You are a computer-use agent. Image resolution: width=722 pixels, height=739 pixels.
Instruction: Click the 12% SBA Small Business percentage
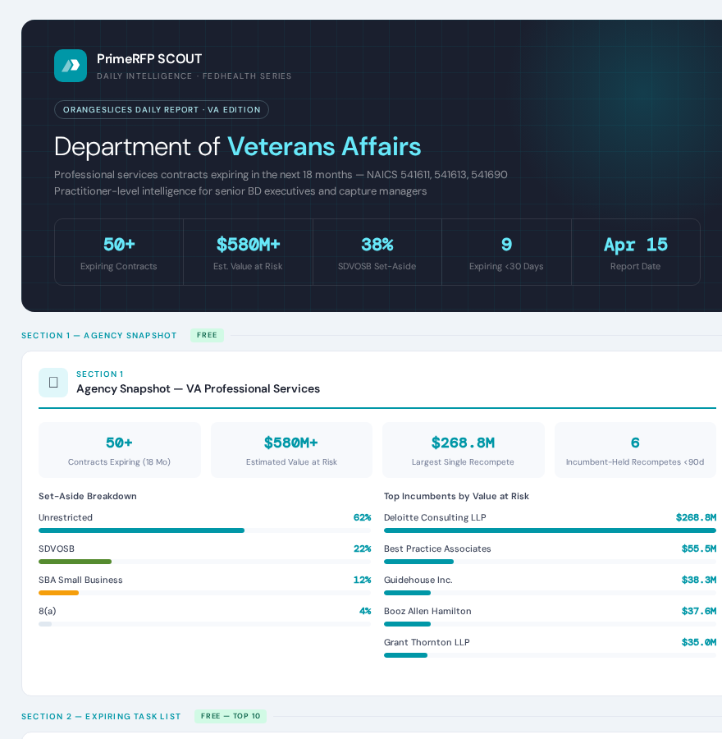pos(362,580)
